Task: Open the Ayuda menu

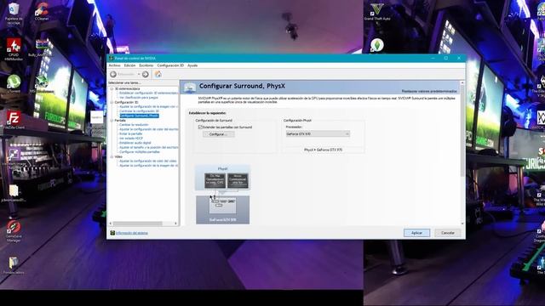Action: coord(192,65)
